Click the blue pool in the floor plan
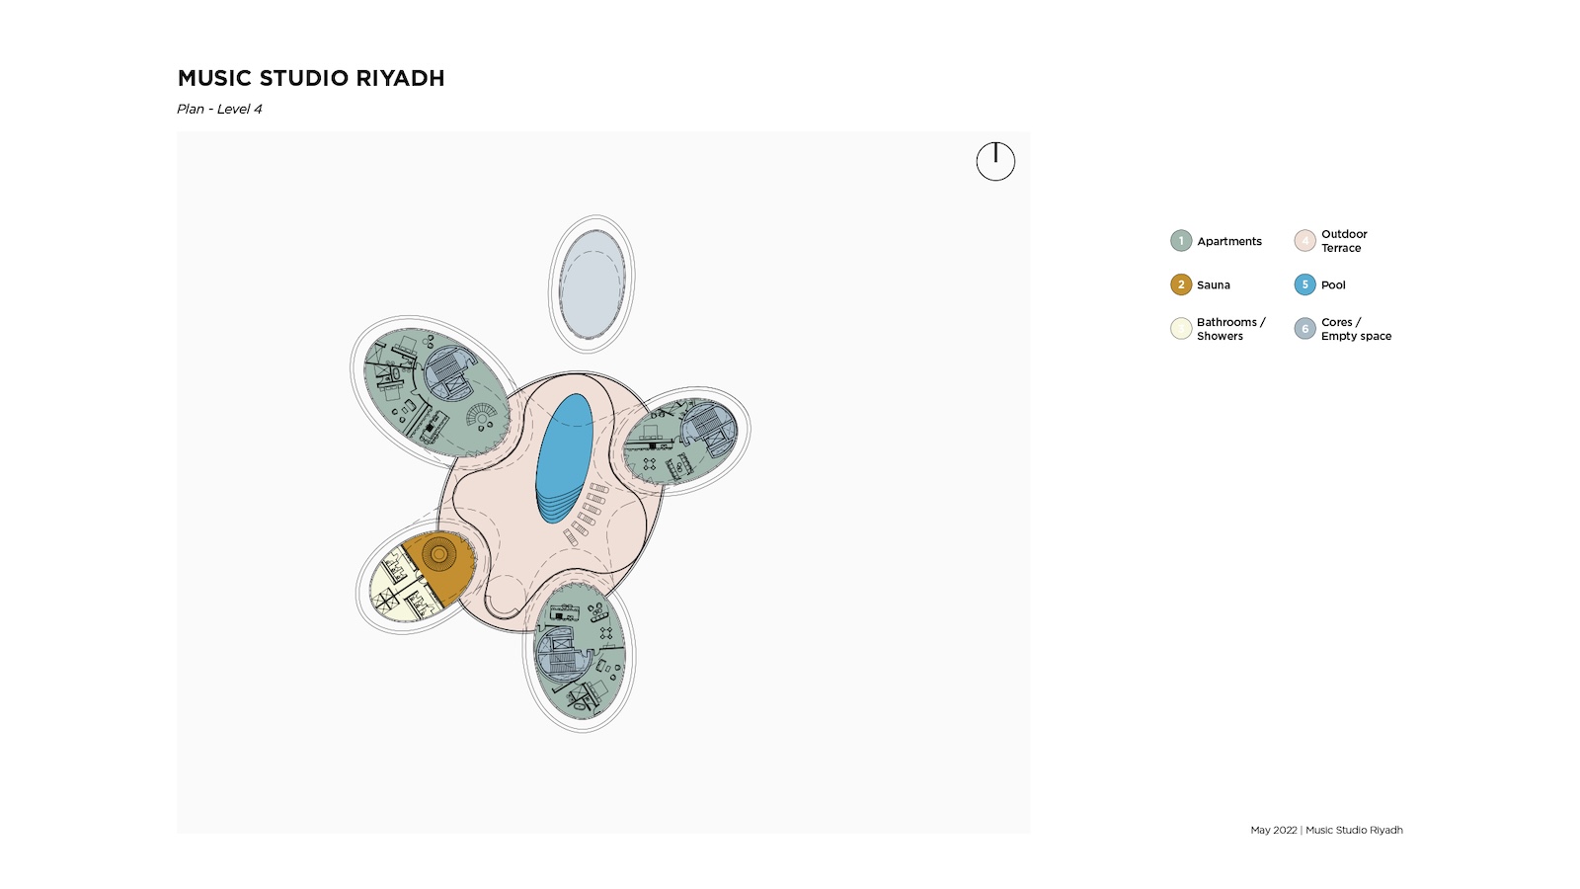This screenshot has height=889, width=1580. [564, 456]
